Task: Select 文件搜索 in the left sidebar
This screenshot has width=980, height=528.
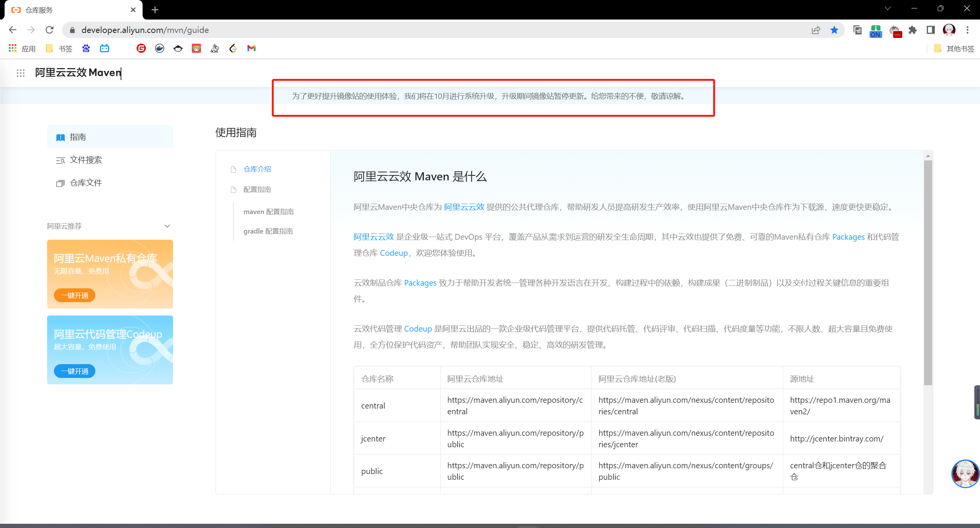Action: [86, 160]
